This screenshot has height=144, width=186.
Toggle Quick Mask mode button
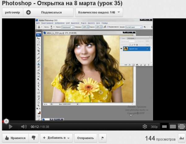pos(38,116)
